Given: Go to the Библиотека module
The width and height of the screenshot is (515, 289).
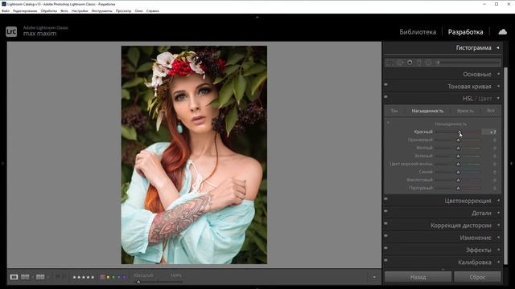Looking at the screenshot, I should click(418, 32).
